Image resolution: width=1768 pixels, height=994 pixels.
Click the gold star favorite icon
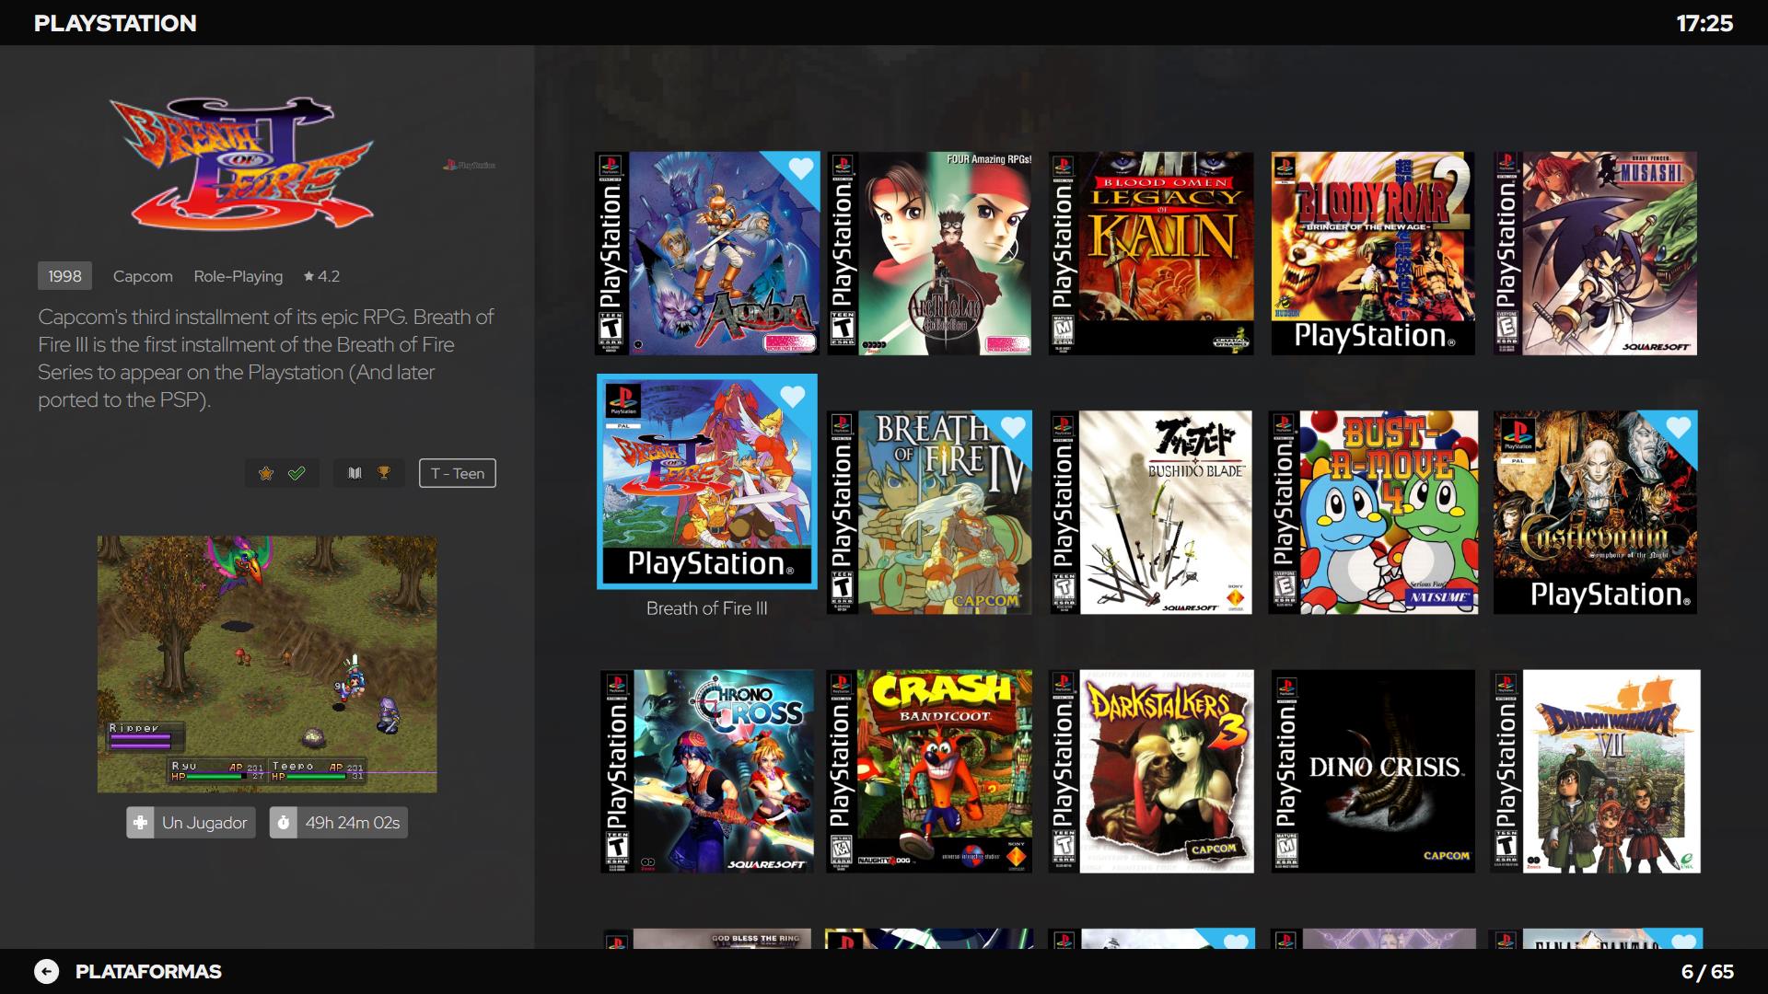coord(266,473)
